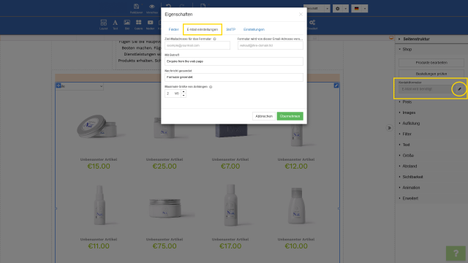Expand the Images section

pos(409,113)
